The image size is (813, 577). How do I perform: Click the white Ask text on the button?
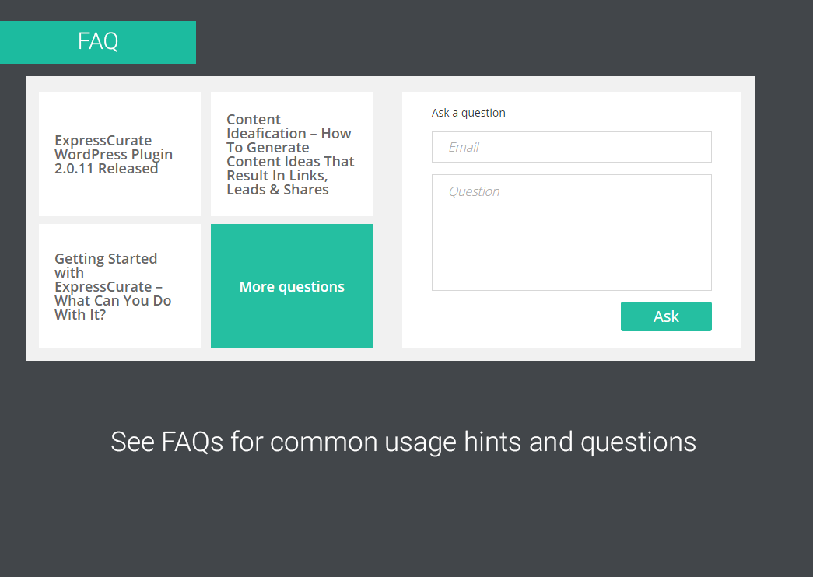pyautogui.click(x=666, y=316)
